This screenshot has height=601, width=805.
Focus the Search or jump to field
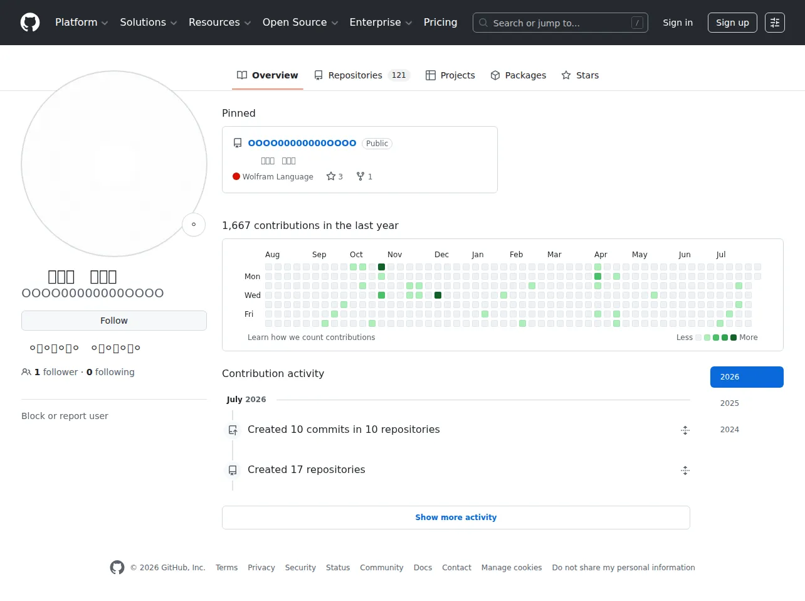pyautogui.click(x=560, y=23)
